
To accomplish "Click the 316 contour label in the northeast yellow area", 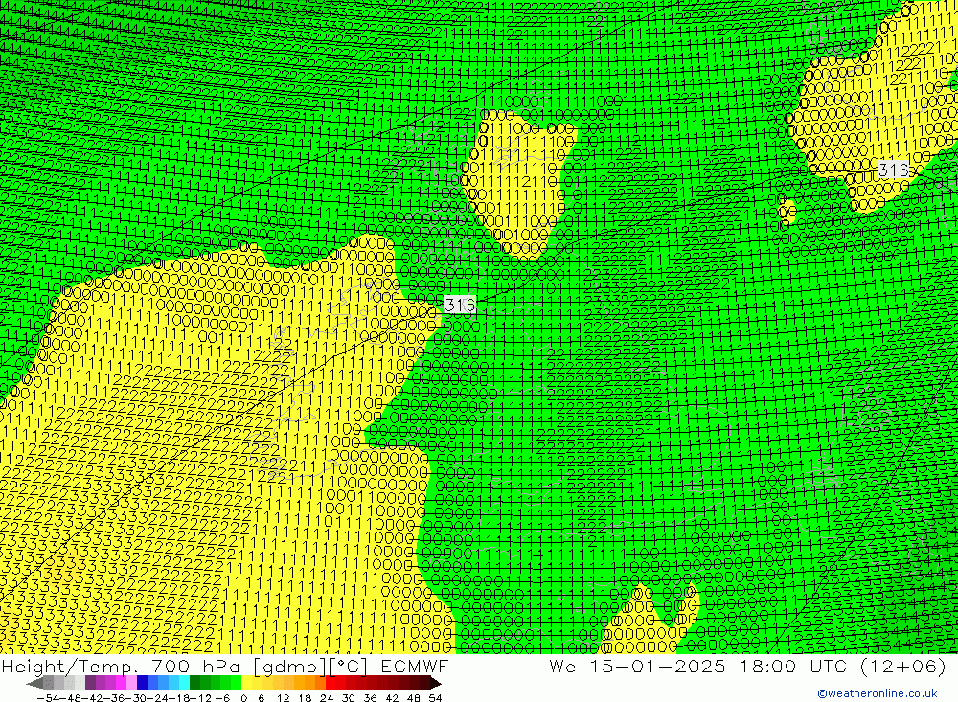I will (x=893, y=170).
